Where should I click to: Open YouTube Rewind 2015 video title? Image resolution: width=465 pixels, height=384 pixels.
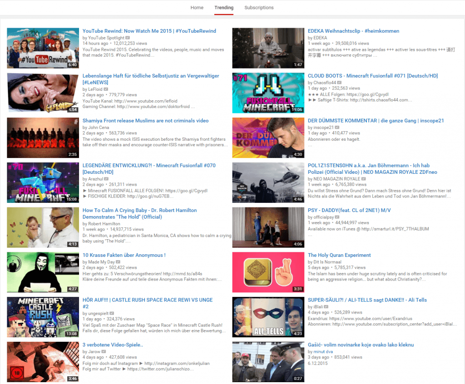point(149,31)
